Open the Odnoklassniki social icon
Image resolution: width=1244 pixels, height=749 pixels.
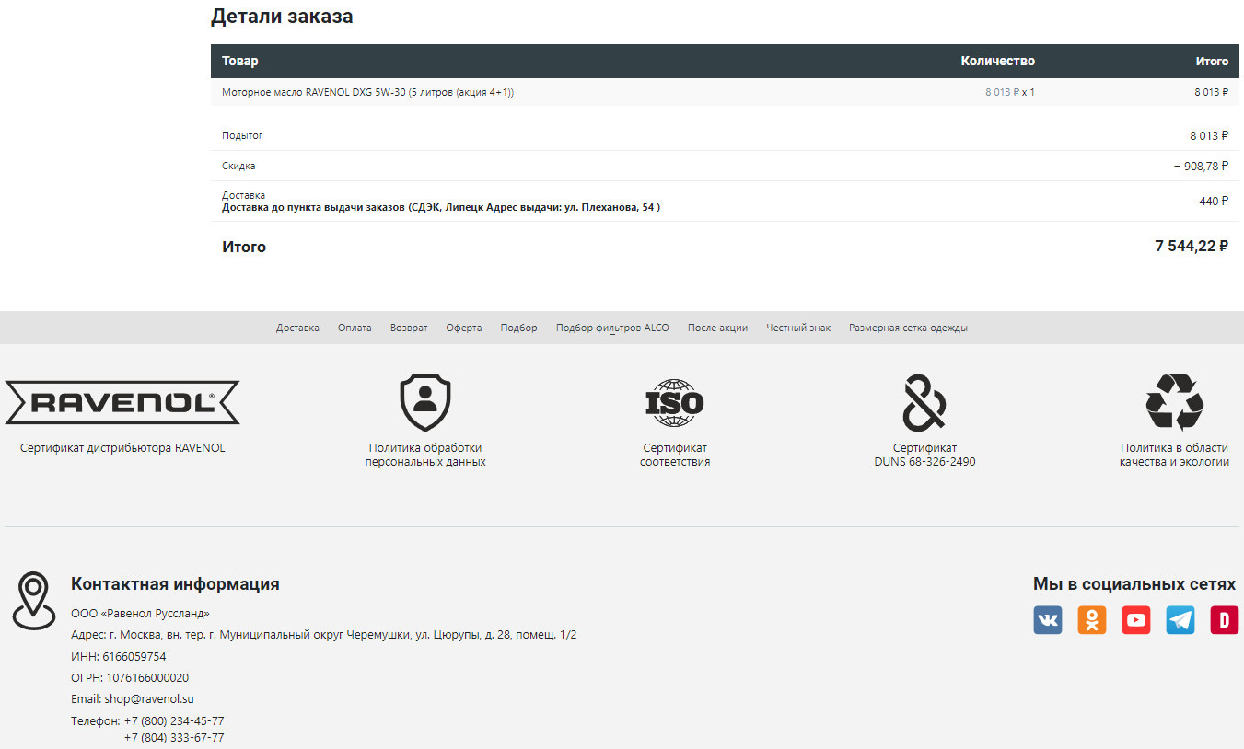coord(1092,620)
